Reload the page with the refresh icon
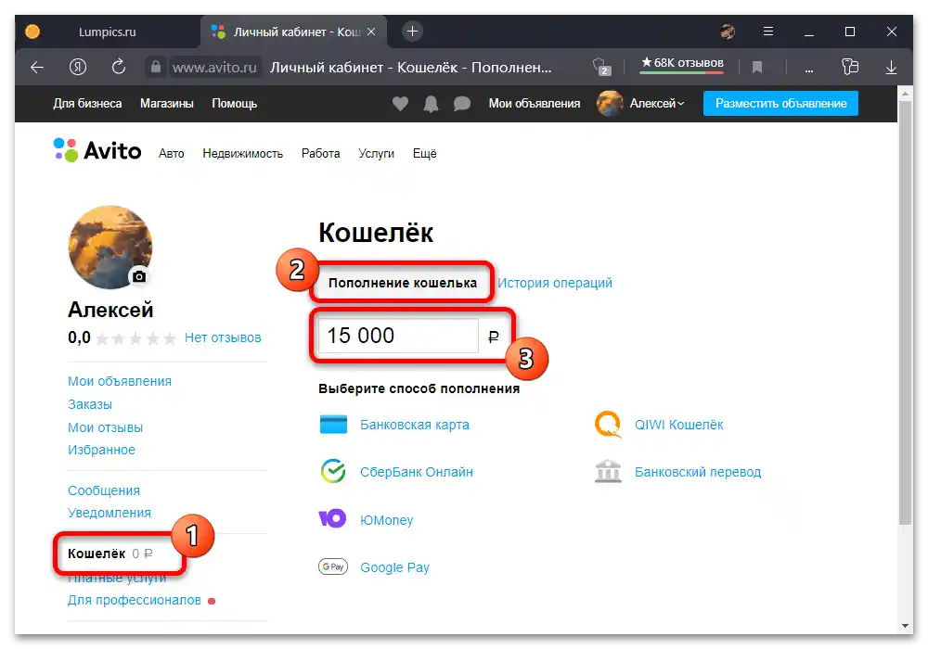Screen dimensions: 928x649 [119, 67]
